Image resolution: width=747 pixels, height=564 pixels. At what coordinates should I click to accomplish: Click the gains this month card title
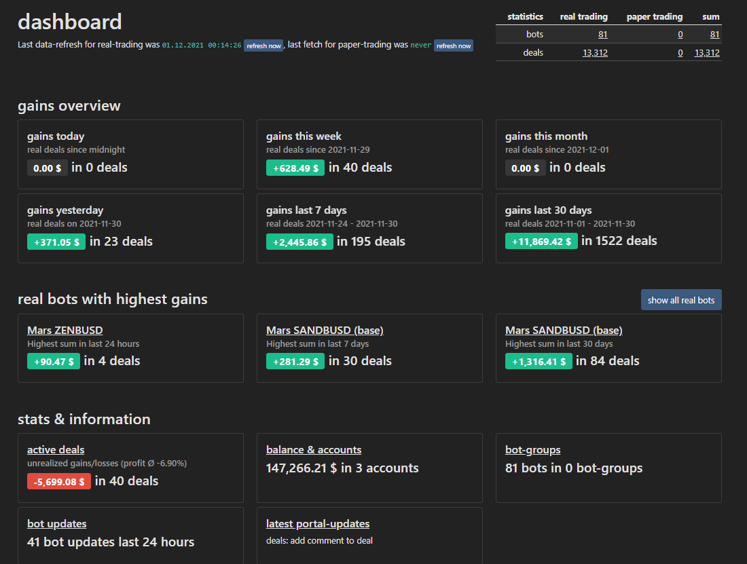[546, 136]
